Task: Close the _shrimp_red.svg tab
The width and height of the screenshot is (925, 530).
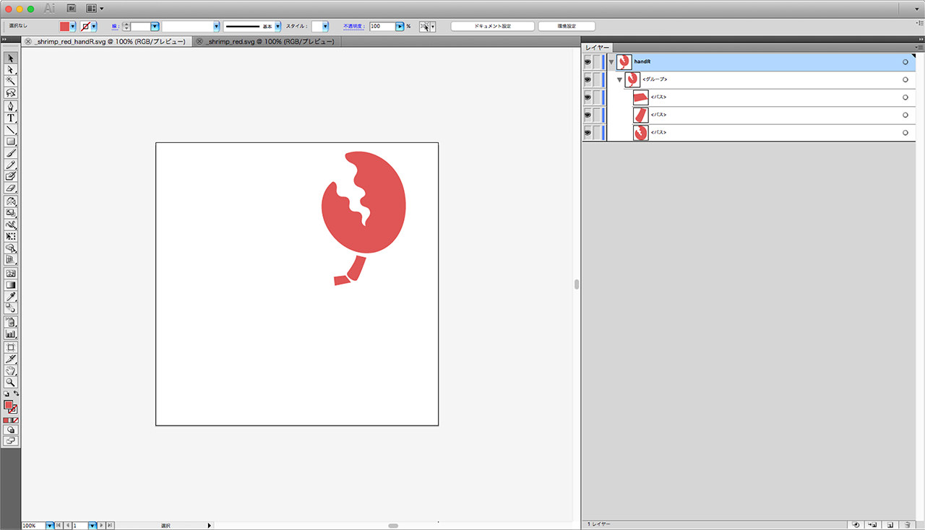Action: [x=199, y=42]
